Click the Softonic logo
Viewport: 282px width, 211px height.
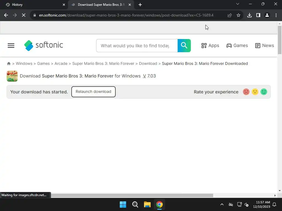[44, 45]
